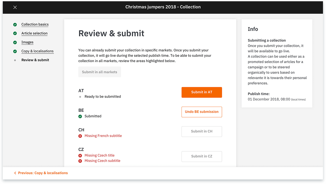Image resolution: width=326 pixels, height=184 pixels.
Task: Click the disabled Submit in CZ button
Action: pos(202,156)
